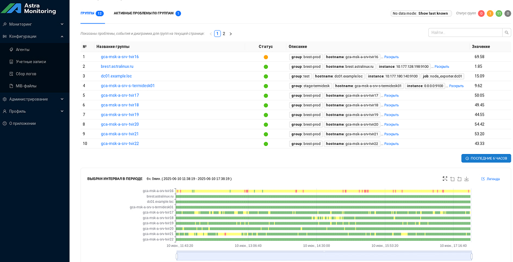Image resolution: width=513 pixels, height=262 pixels.
Task: Click green status dot for brest.astralinux.ru
Action: (266, 67)
